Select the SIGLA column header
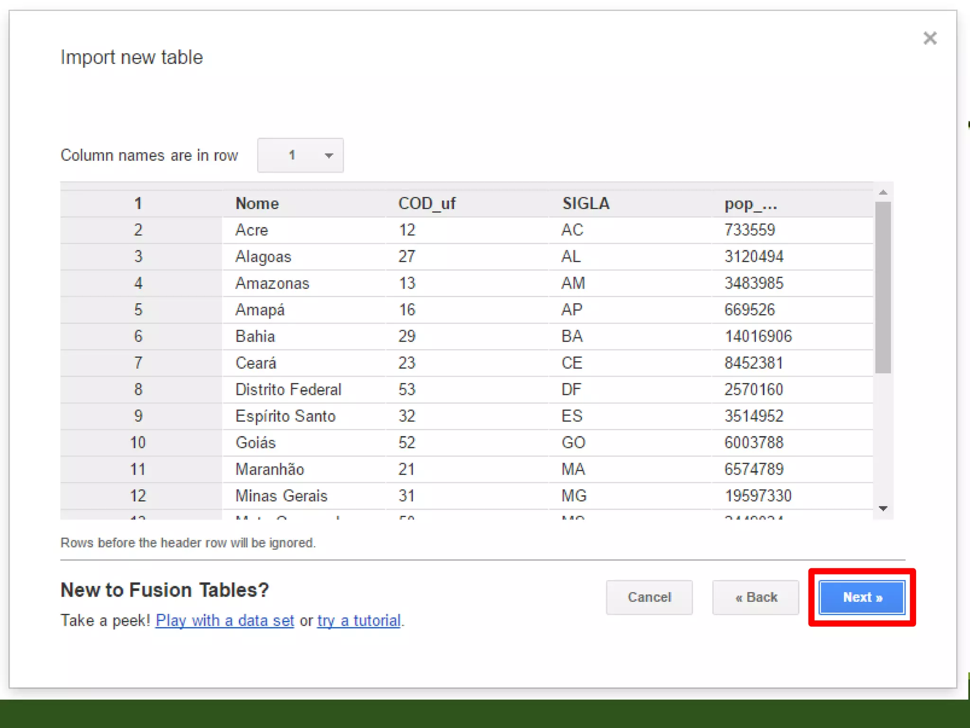Viewport: 970px width, 728px height. click(x=586, y=203)
